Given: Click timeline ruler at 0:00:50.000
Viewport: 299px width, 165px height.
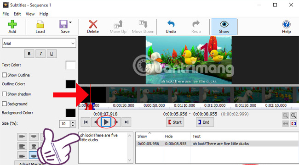Looking at the screenshot, I should [x=154, y=105].
